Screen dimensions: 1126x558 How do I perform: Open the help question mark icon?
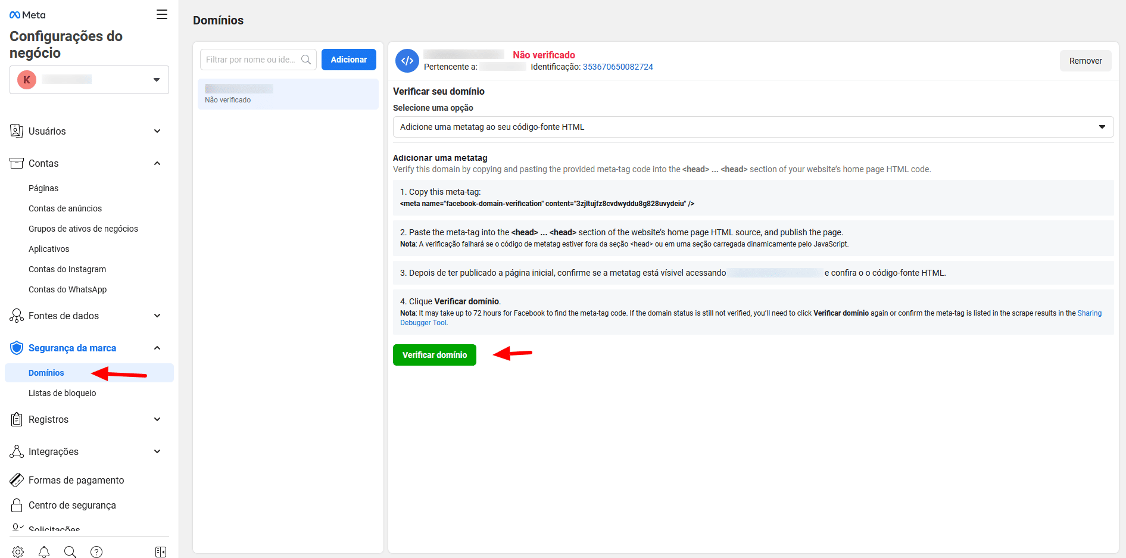point(96,552)
